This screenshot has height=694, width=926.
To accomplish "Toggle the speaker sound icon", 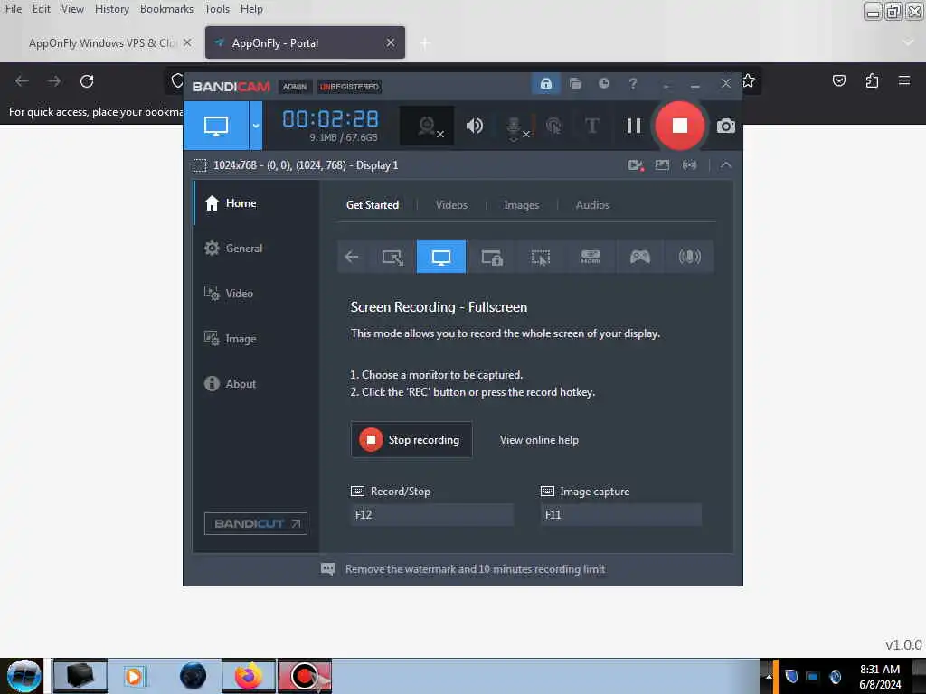I will pyautogui.click(x=474, y=126).
